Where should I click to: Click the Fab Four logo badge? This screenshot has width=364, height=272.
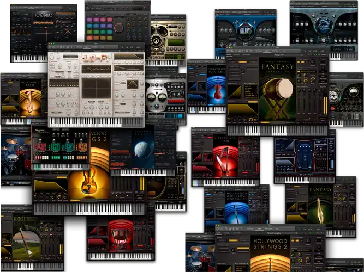pyautogui.click(x=334, y=95)
